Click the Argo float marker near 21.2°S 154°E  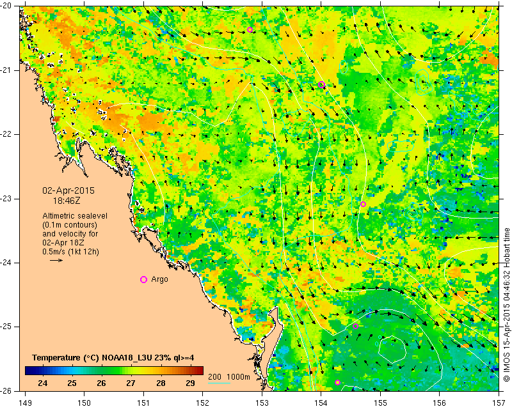321,85
